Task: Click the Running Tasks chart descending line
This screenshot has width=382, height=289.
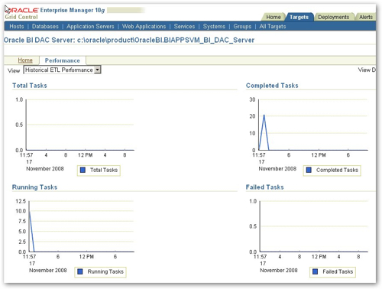Action: (32, 232)
